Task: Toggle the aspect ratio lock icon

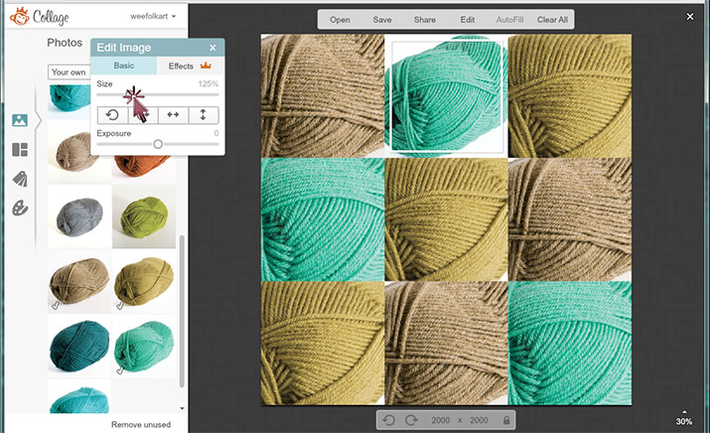Action: pos(506,420)
